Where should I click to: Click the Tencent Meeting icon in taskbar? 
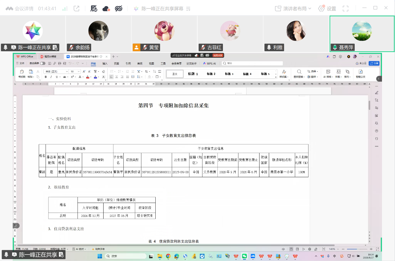[x=253, y=256]
